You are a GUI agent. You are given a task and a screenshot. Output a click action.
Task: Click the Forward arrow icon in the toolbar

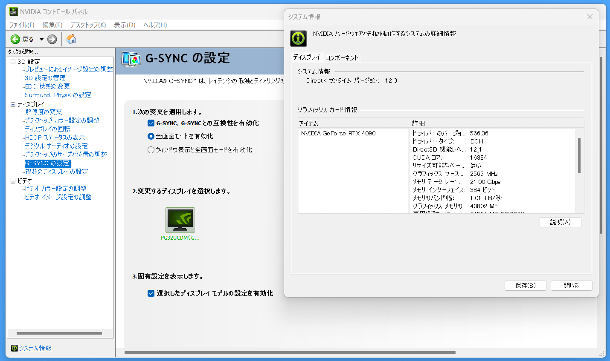(52, 39)
